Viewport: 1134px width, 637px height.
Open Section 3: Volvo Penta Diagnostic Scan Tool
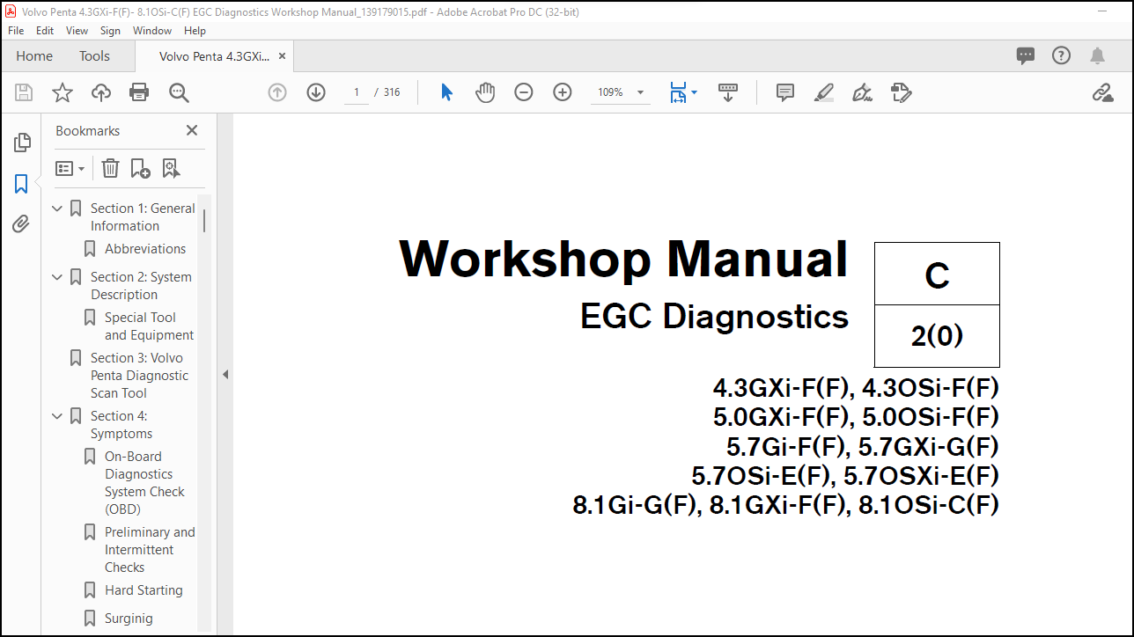pos(139,376)
